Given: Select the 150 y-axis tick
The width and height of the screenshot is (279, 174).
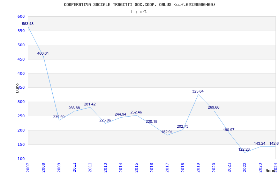Looking at the screenshot, I should 21,144.
